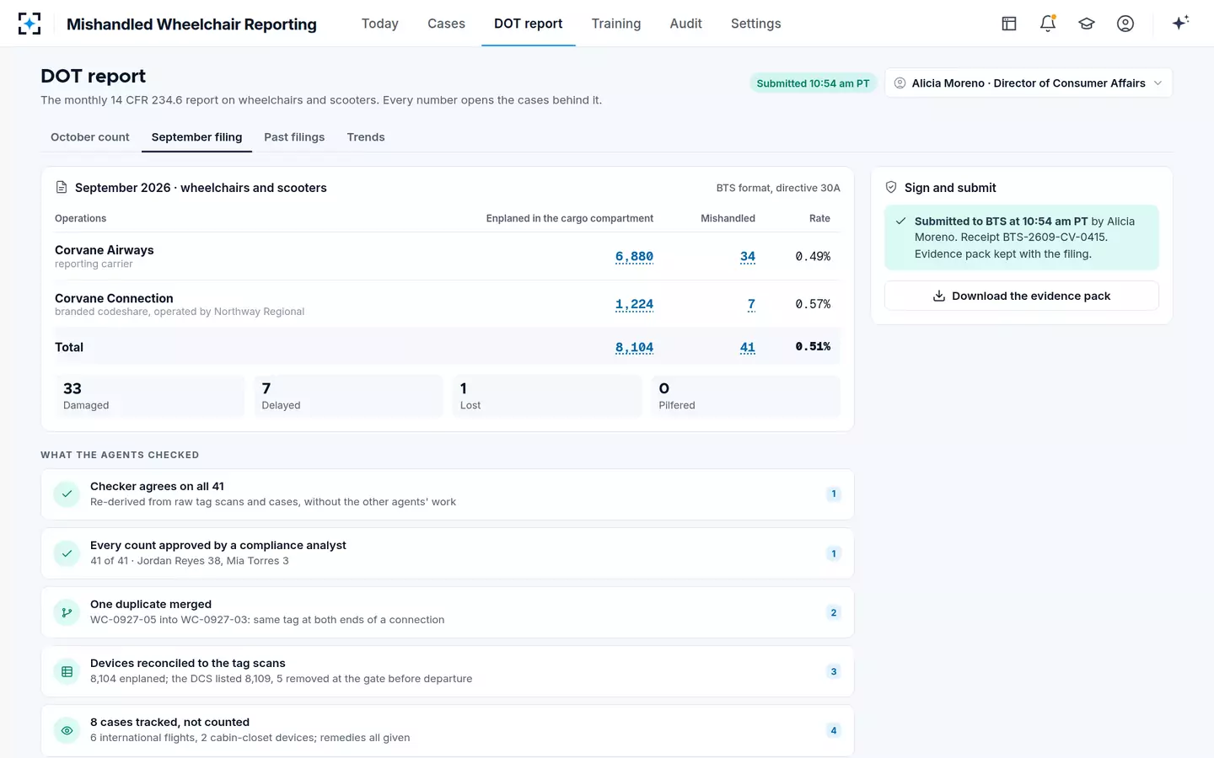This screenshot has width=1214, height=758.
Task: Switch to October count tab
Action: point(90,137)
